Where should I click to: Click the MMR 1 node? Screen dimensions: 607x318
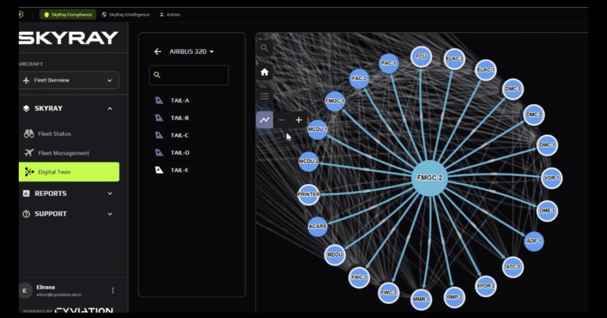(x=421, y=299)
